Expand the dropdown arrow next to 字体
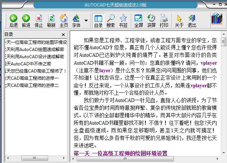 coord(86,20)
